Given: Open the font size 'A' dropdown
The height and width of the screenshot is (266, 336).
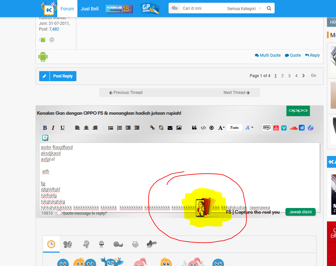Looking at the screenshot, I should click(221, 128).
